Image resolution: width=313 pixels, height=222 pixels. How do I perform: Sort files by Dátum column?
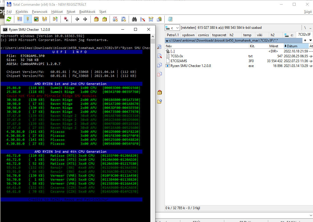click(296, 46)
